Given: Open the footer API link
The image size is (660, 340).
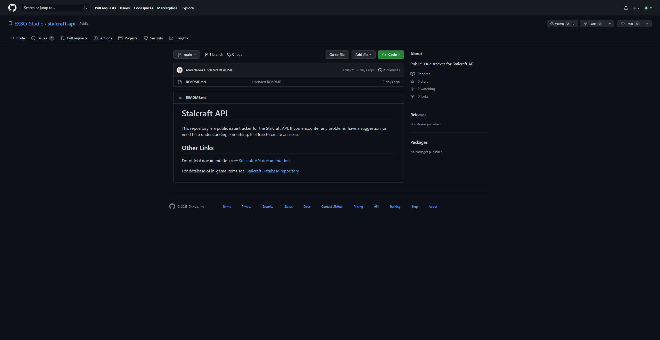Looking at the screenshot, I should click(376, 207).
